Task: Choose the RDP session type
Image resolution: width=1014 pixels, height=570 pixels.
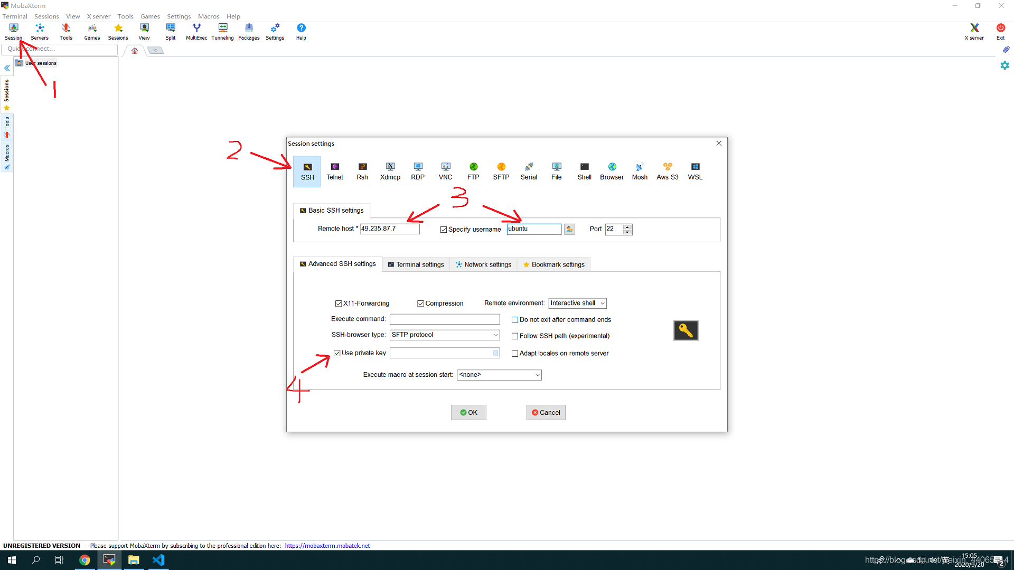Action: pyautogui.click(x=418, y=171)
